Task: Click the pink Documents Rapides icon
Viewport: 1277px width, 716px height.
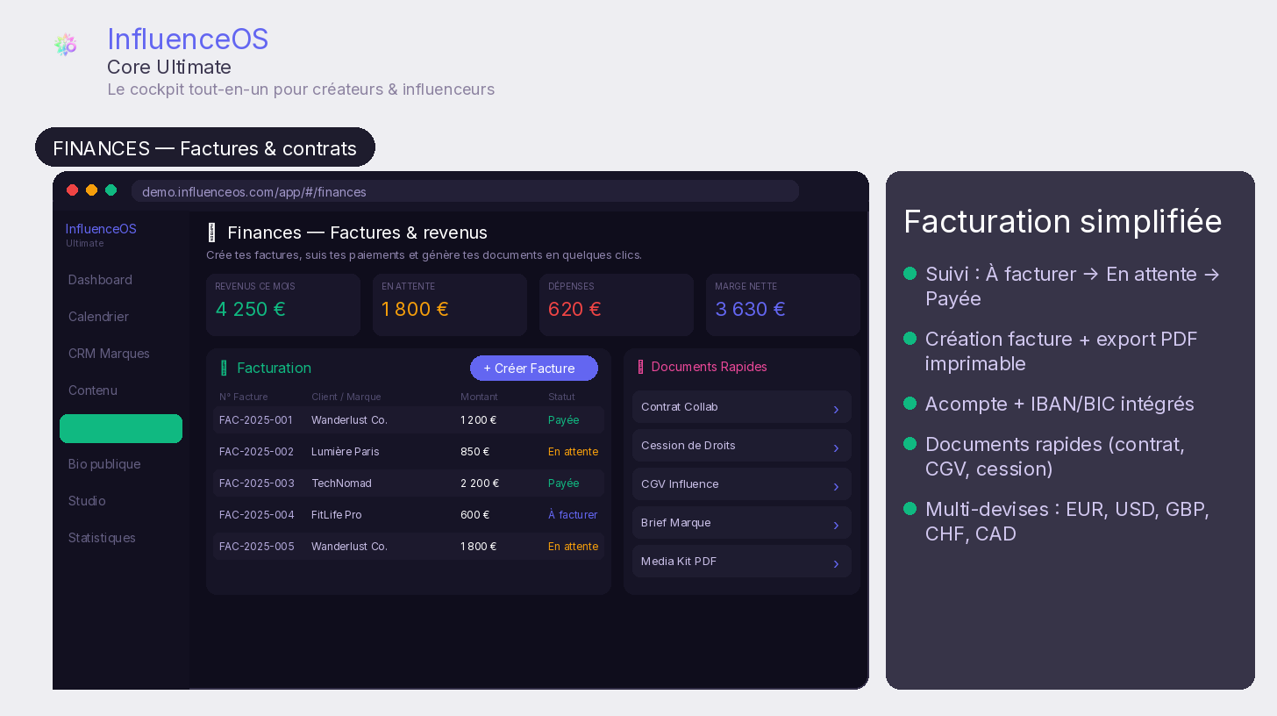Action: click(x=640, y=367)
